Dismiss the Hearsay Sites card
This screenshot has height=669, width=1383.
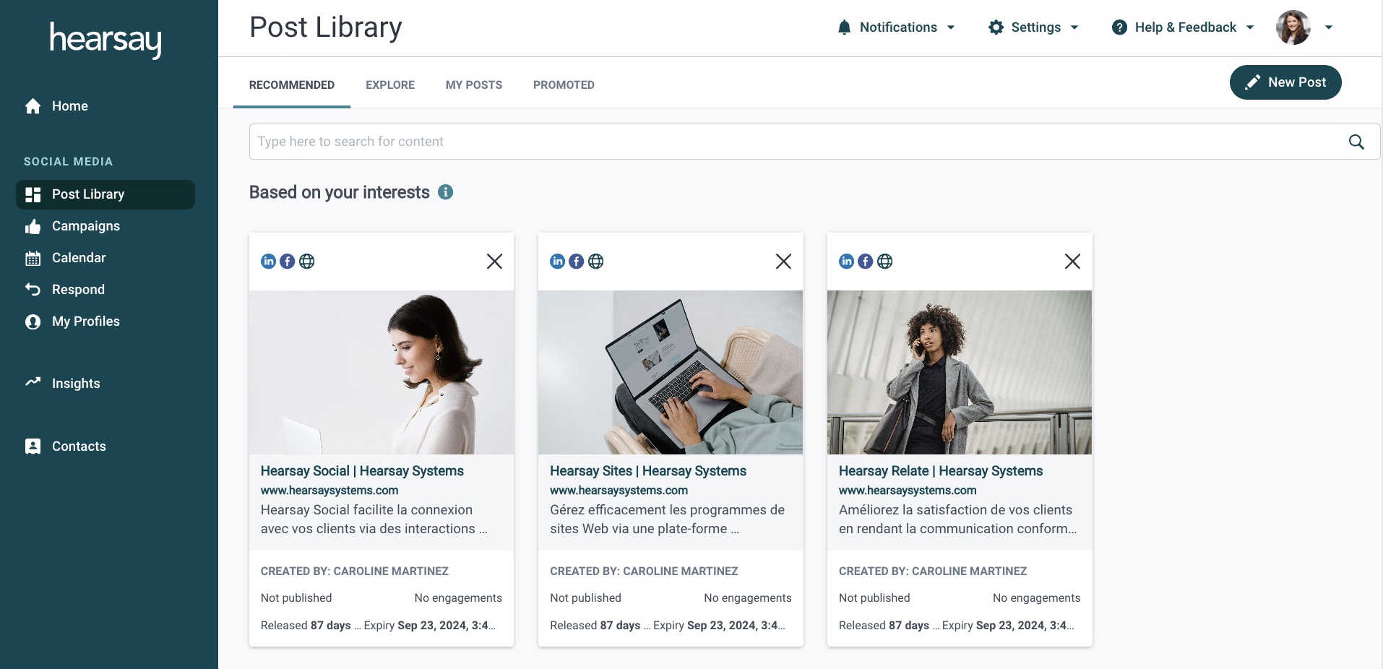pos(783,262)
